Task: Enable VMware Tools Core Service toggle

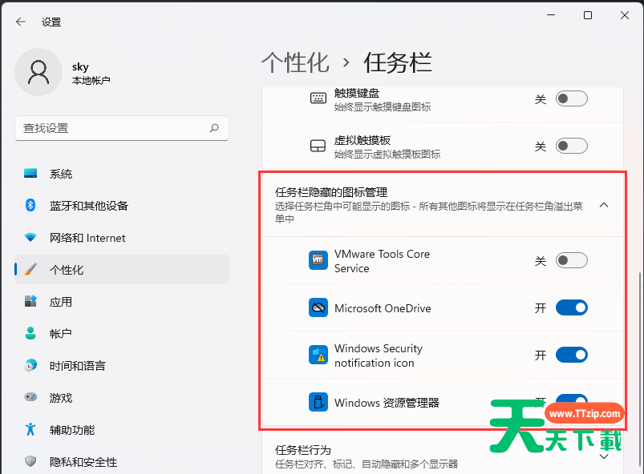Action: [571, 260]
